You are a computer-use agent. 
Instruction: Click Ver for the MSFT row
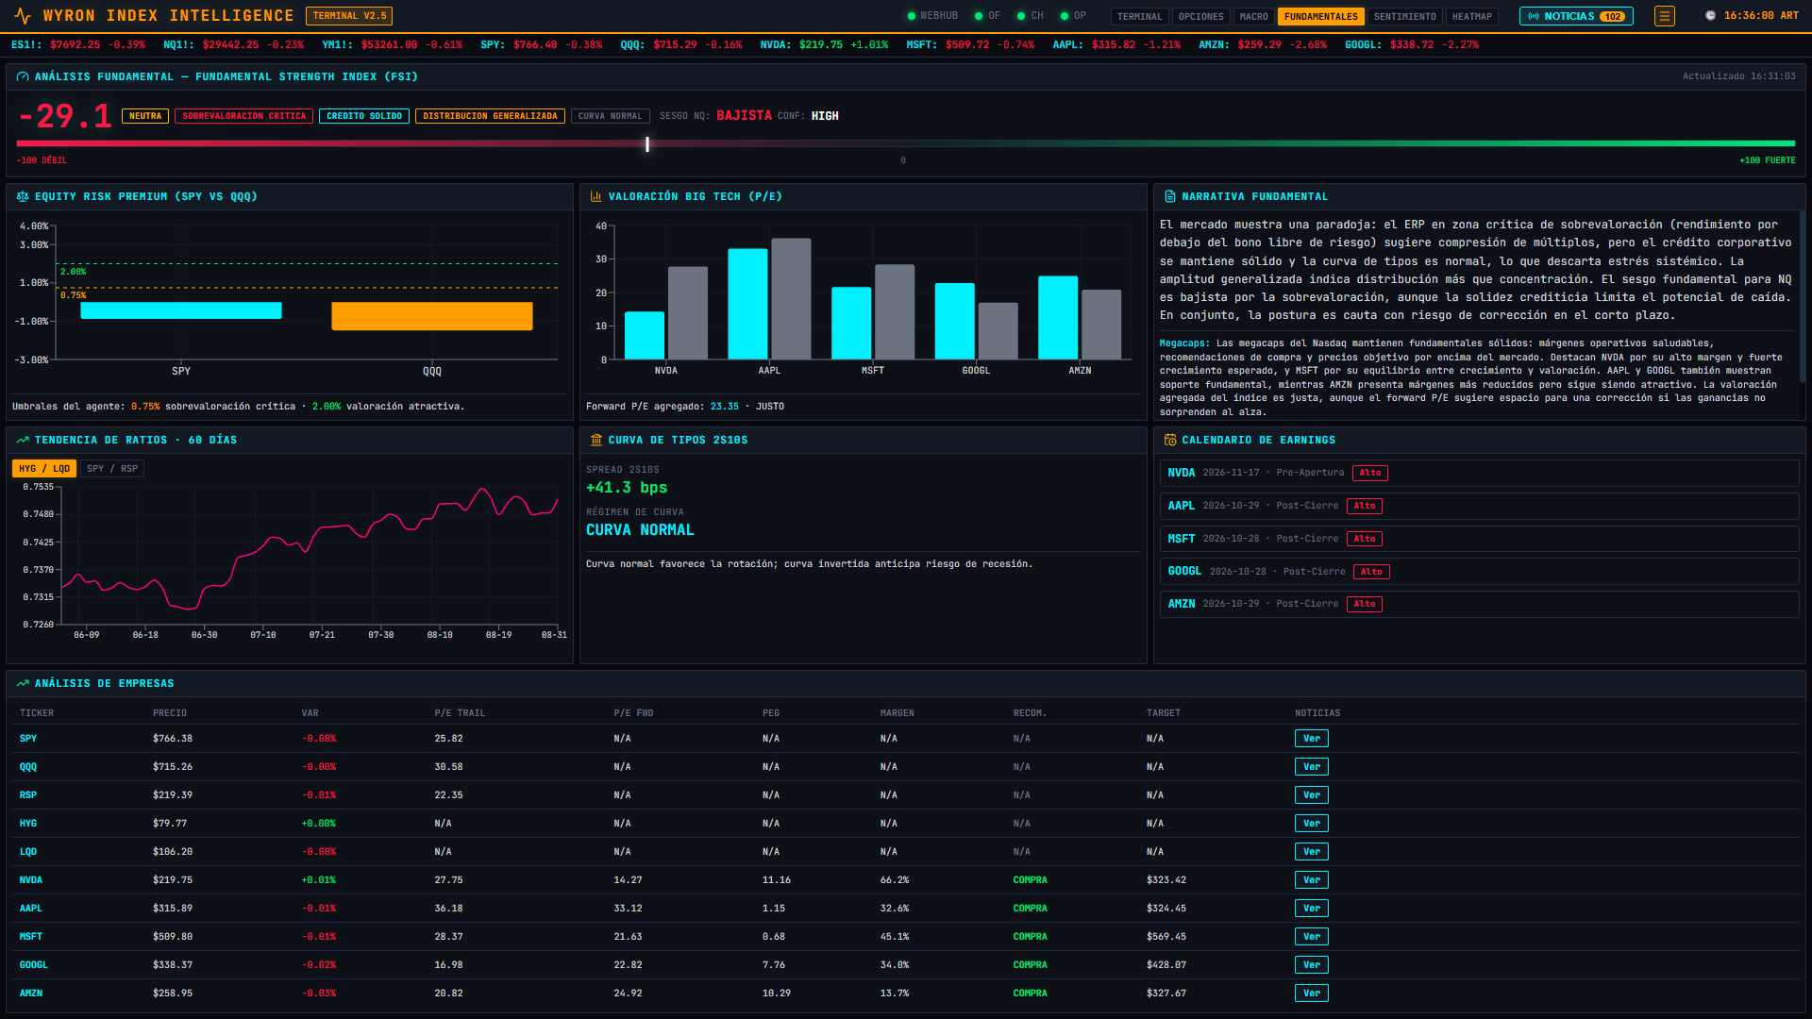(x=1312, y=937)
